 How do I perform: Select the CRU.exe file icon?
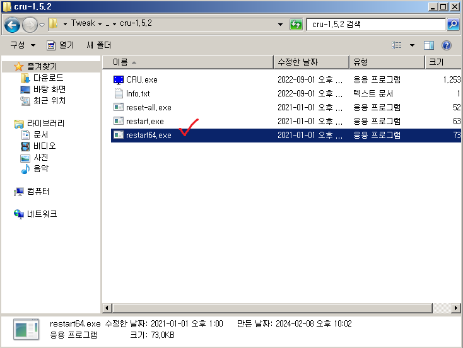119,80
